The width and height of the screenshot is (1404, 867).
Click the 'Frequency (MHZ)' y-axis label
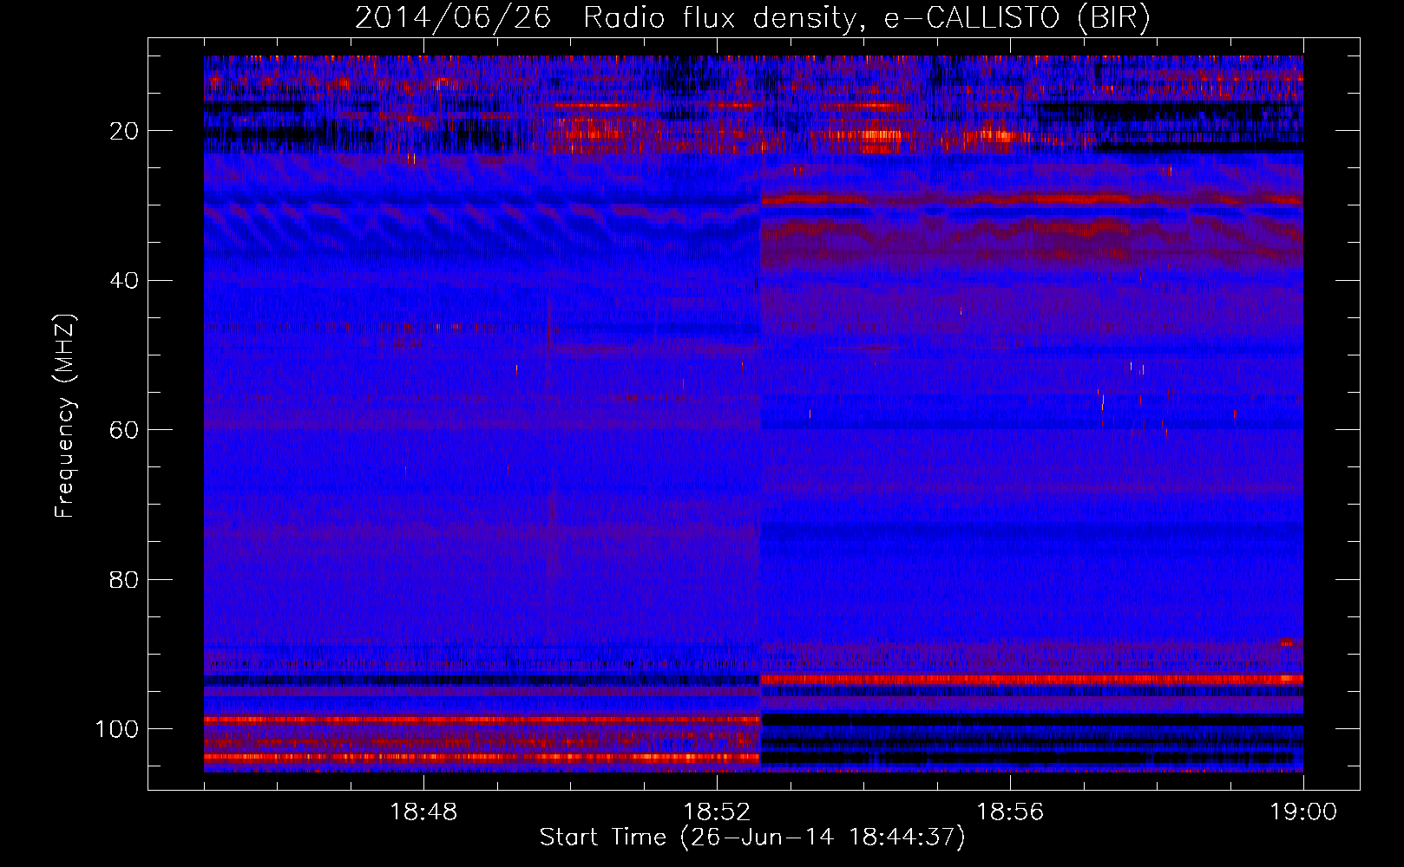coord(65,416)
